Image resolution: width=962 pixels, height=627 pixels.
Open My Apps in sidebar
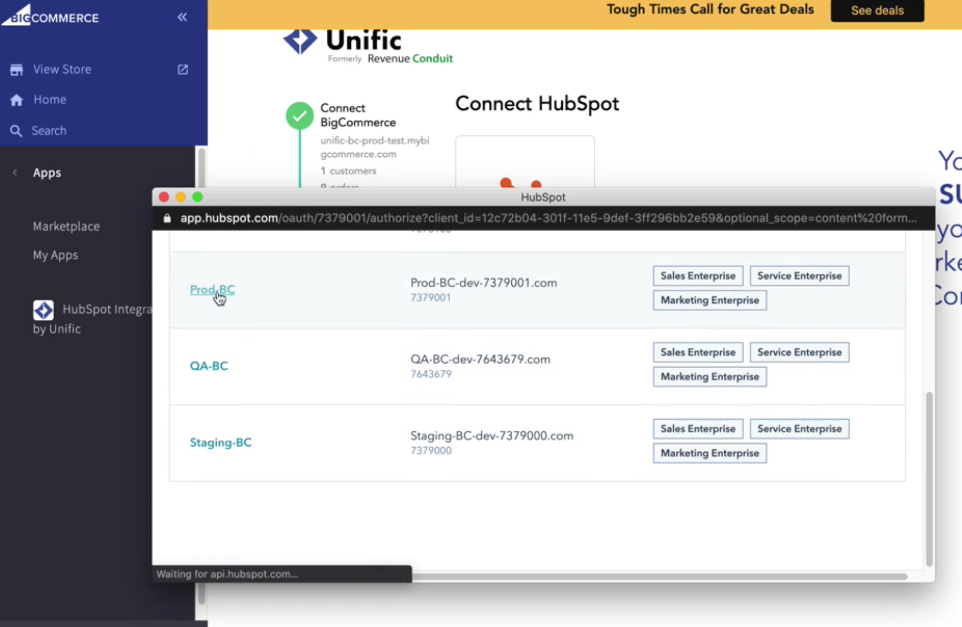(55, 255)
